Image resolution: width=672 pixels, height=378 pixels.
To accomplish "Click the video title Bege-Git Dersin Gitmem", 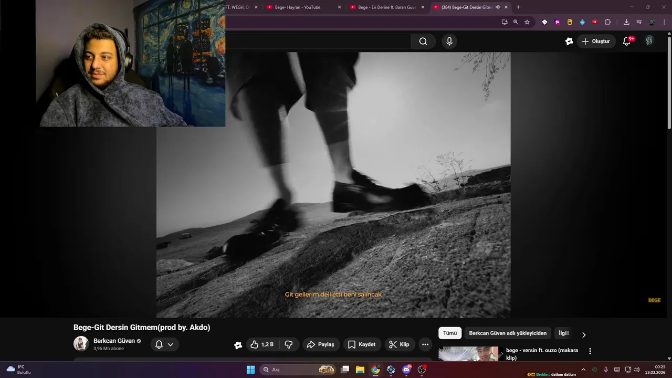I will pyautogui.click(x=142, y=327).
